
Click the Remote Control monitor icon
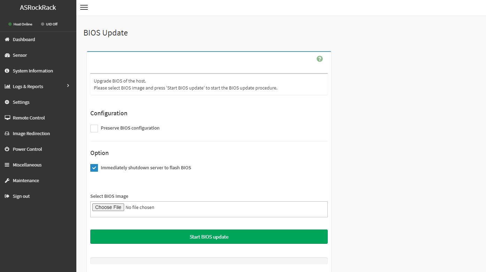click(x=7, y=118)
